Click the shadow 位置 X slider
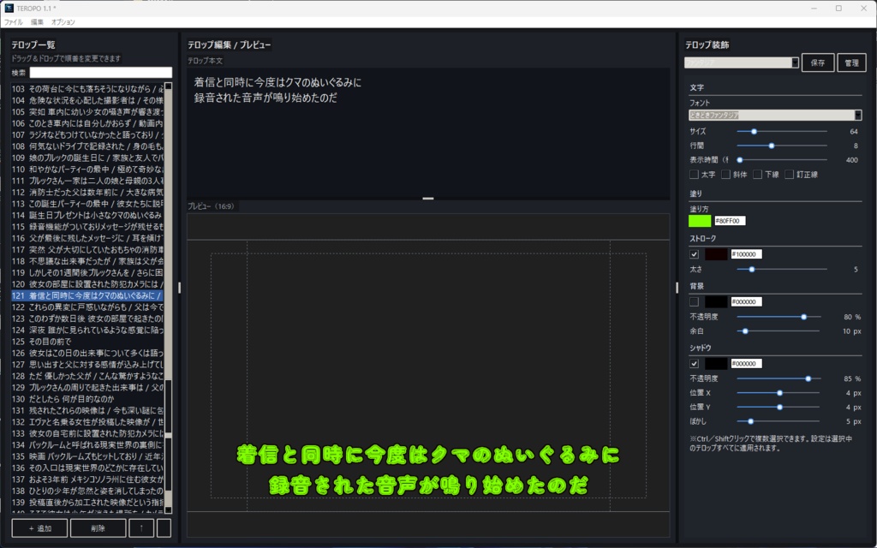This screenshot has height=548, width=877. pos(779,393)
